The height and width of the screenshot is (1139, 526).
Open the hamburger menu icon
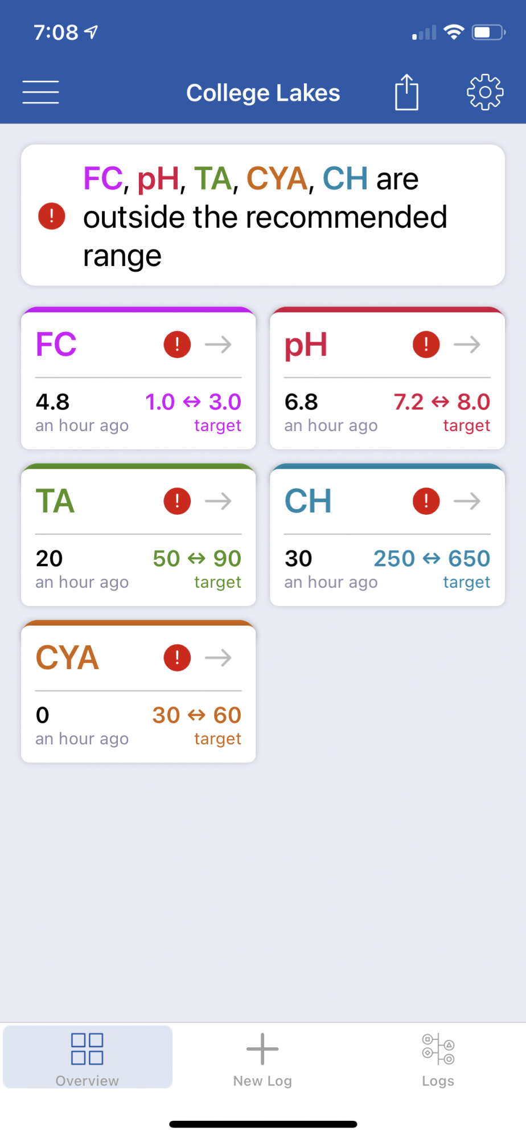click(40, 92)
